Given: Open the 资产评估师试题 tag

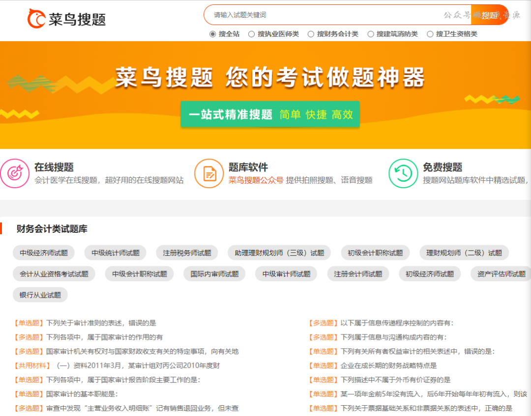Looking at the screenshot, I should [501, 274].
